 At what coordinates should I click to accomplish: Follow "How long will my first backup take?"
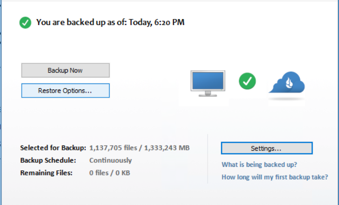[x=274, y=177]
